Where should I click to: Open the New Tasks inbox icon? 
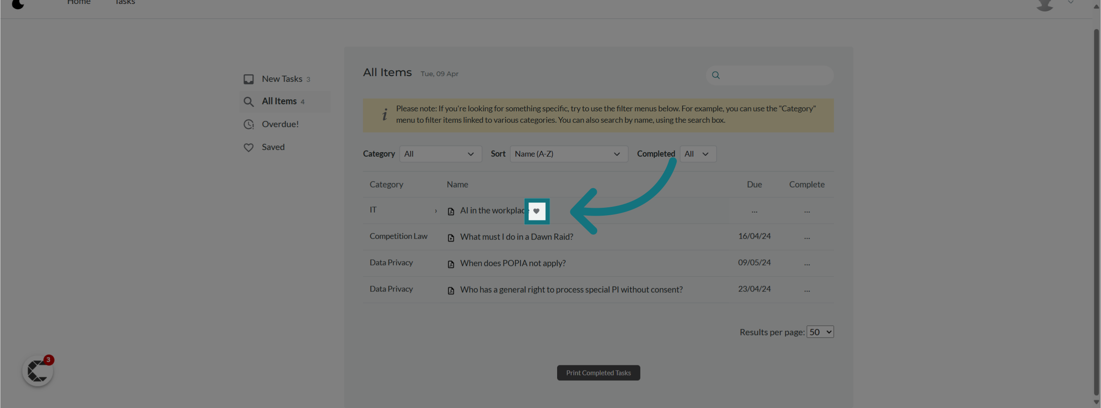[x=249, y=79]
